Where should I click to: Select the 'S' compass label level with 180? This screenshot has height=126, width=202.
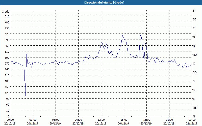tap(194, 81)
